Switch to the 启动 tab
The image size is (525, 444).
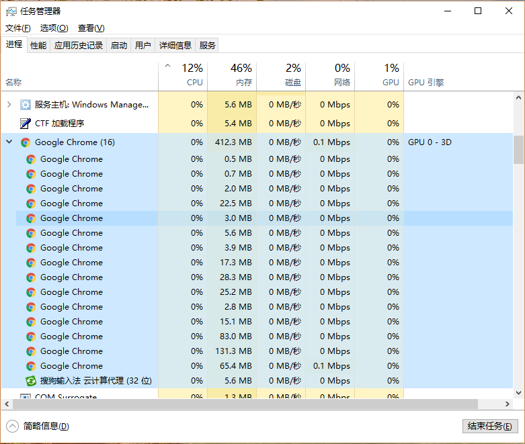pyautogui.click(x=119, y=45)
